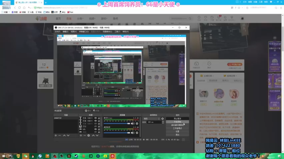This screenshot has width=284, height=159.
Task: Toggle visibility of first 文本 (GDI+) source
Action: 95,118
